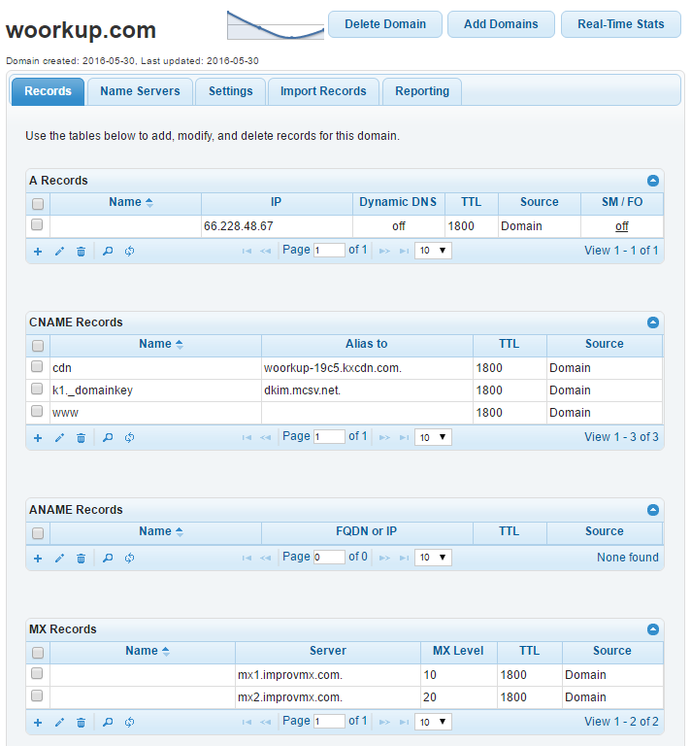This screenshot has height=746, width=691.
Task: Open the Name Servers tab
Action: click(x=140, y=91)
